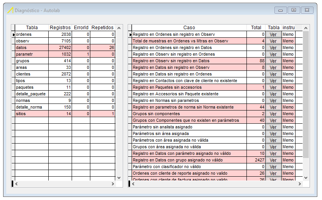The height and width of the screenshot is (200, 322).
Task: Select case 'Grupos con área asignada no válida'
Action: click(189, 147)
